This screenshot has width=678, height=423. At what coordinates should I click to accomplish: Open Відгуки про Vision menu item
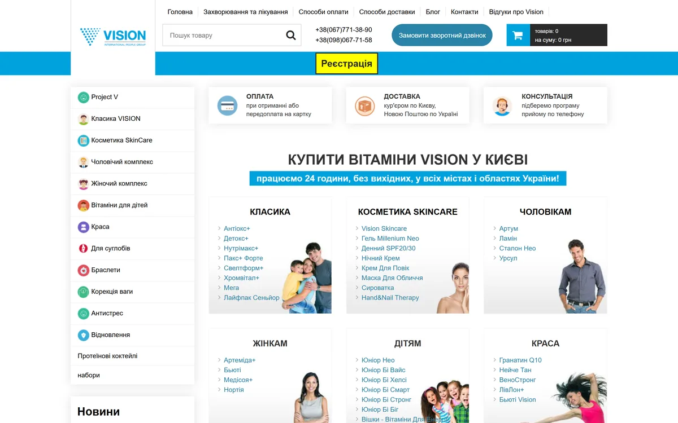516,12
